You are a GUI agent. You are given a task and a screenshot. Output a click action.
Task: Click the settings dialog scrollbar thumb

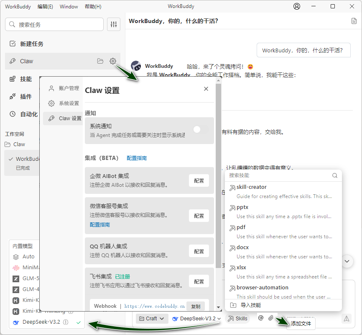(218, 176)
